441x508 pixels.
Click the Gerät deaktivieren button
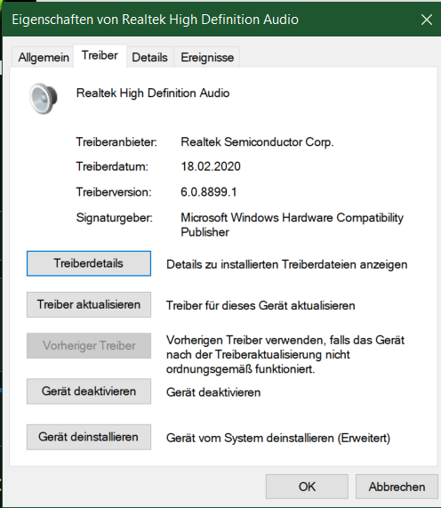point(89,391)
